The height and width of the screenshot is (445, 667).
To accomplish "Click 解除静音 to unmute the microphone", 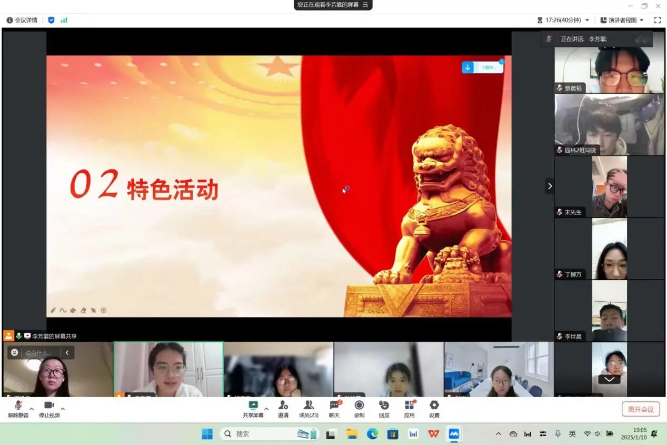I will coord(18,408).
